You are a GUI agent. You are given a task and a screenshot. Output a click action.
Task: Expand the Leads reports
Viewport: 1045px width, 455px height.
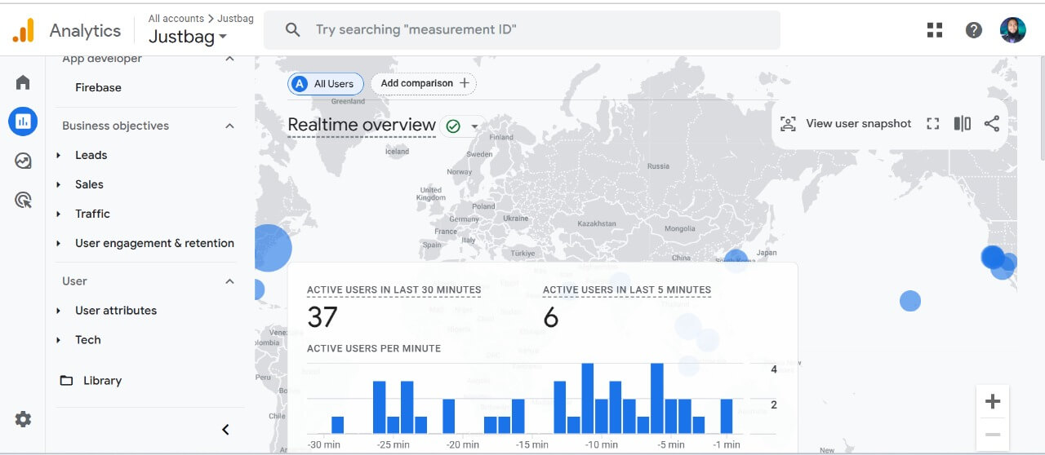59,155
